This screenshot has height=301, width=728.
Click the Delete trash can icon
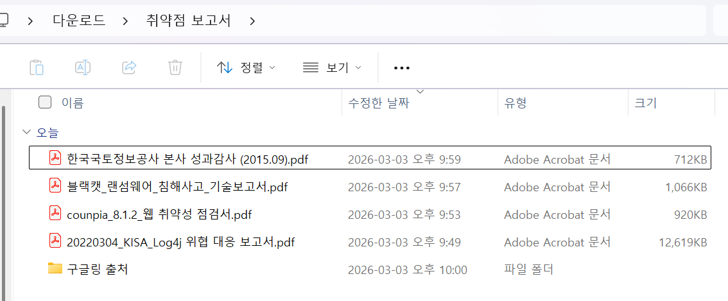click(175, 67)
